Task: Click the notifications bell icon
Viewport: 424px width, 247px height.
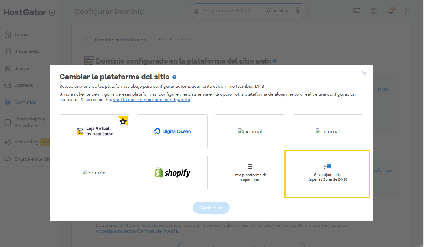Action: (391, 11)
